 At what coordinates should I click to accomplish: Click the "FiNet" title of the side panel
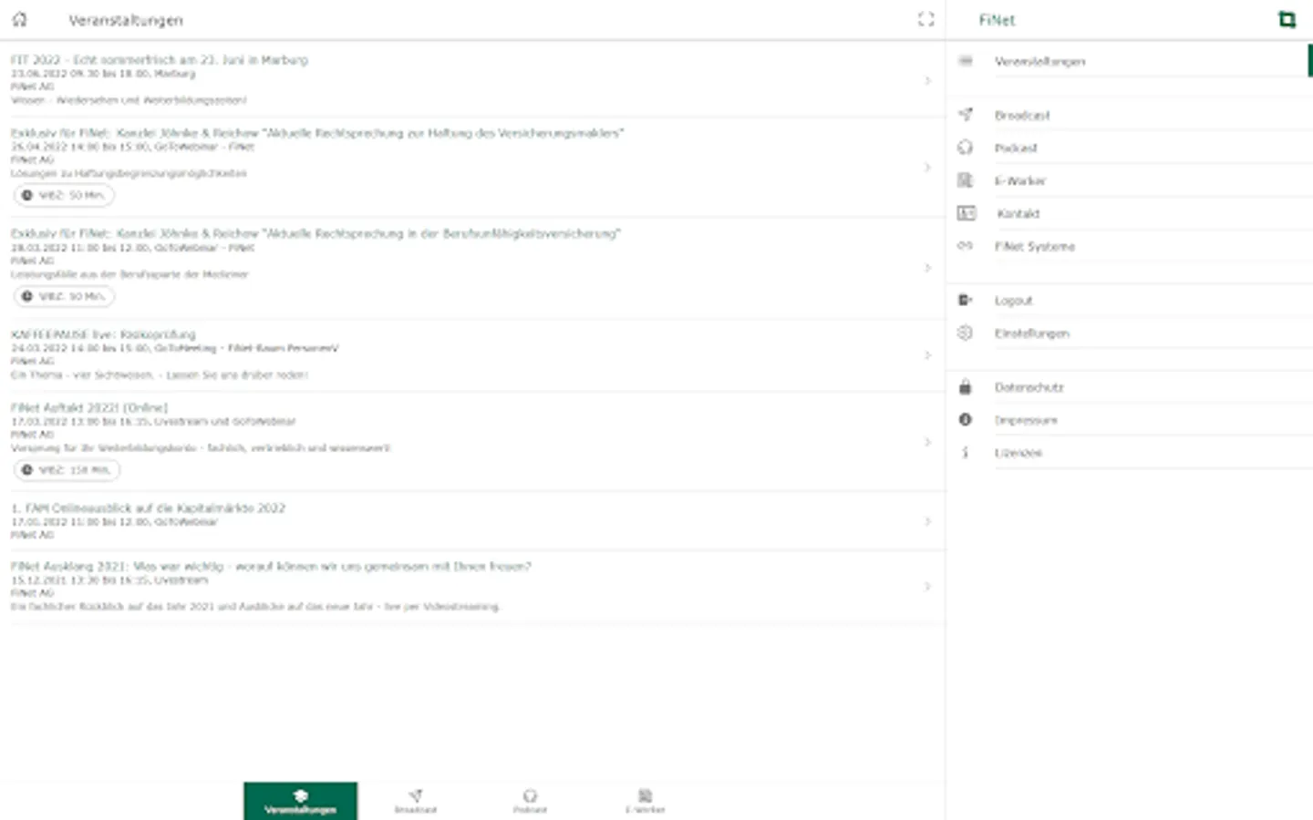tap(997, 20)
